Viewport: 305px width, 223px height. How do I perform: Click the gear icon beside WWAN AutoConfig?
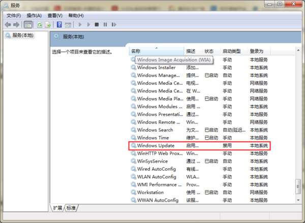[x=133, y=200]
